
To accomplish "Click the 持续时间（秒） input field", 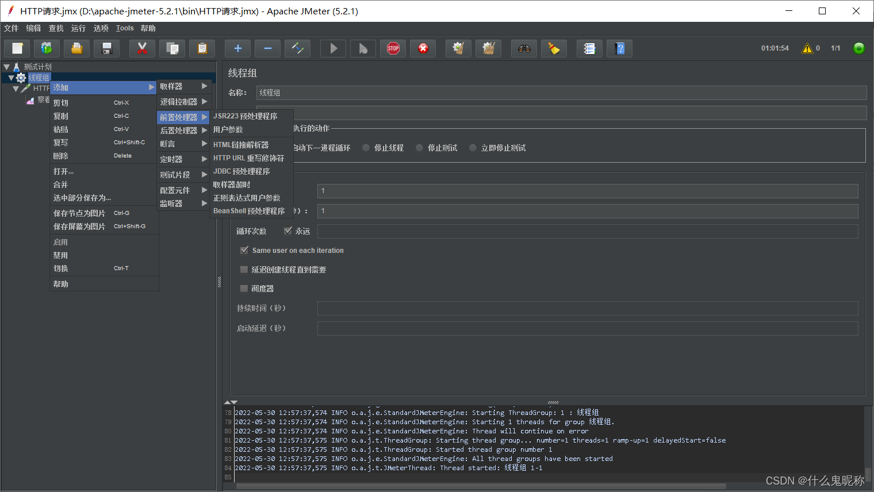I will [588, 308].
